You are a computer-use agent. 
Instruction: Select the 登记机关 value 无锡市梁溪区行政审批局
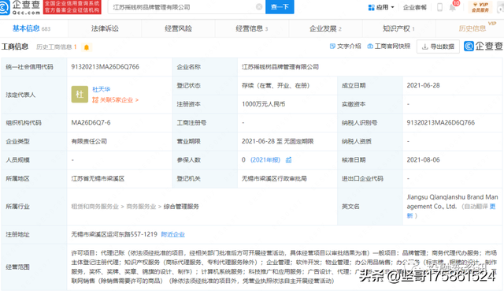274,178
